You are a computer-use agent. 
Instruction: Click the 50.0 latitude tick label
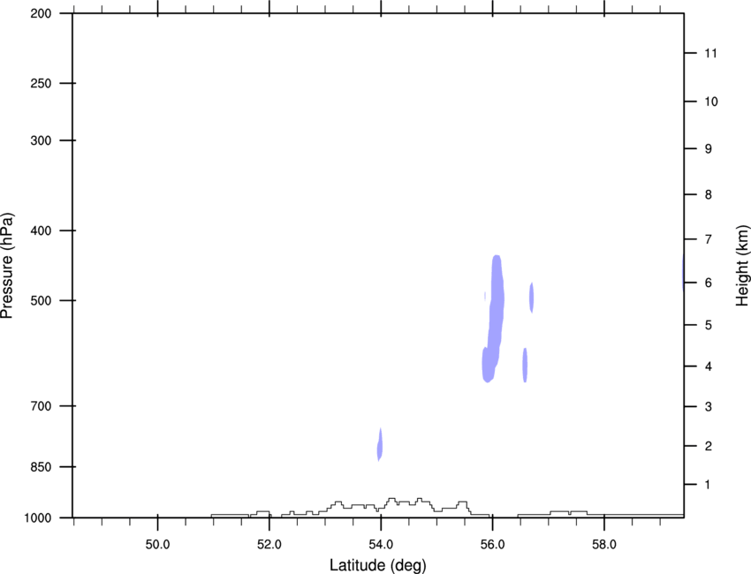(x=157, y=545)
